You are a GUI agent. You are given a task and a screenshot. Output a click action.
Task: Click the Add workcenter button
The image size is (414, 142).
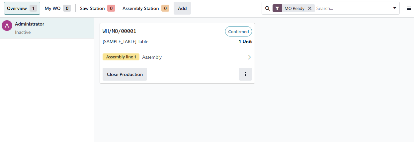pos(182,8)
